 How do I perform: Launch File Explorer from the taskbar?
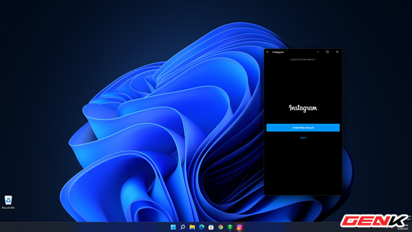tap(192, 227)
